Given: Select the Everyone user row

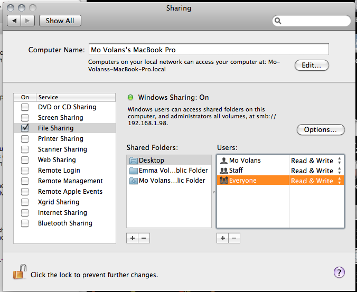Looking at the screenshot, I should coord(280,181).
